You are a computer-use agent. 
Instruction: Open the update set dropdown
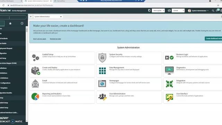pos(158,10)
